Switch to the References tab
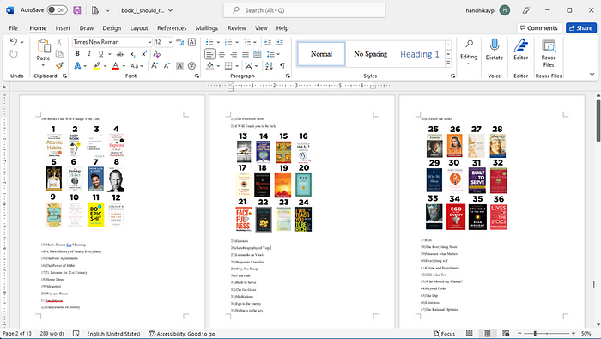Screen dimensions: 601x339 point(172,28)
